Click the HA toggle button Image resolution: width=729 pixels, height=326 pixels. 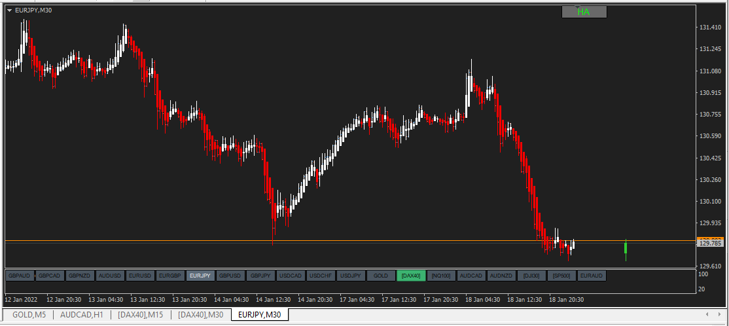coord(584,12)
